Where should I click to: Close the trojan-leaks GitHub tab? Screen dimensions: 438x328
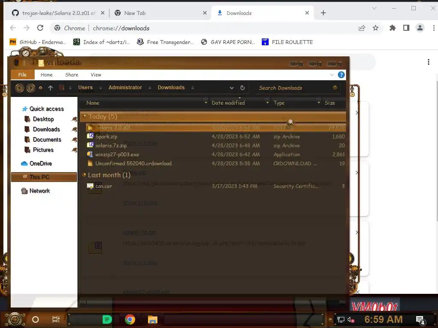(103, 13)
